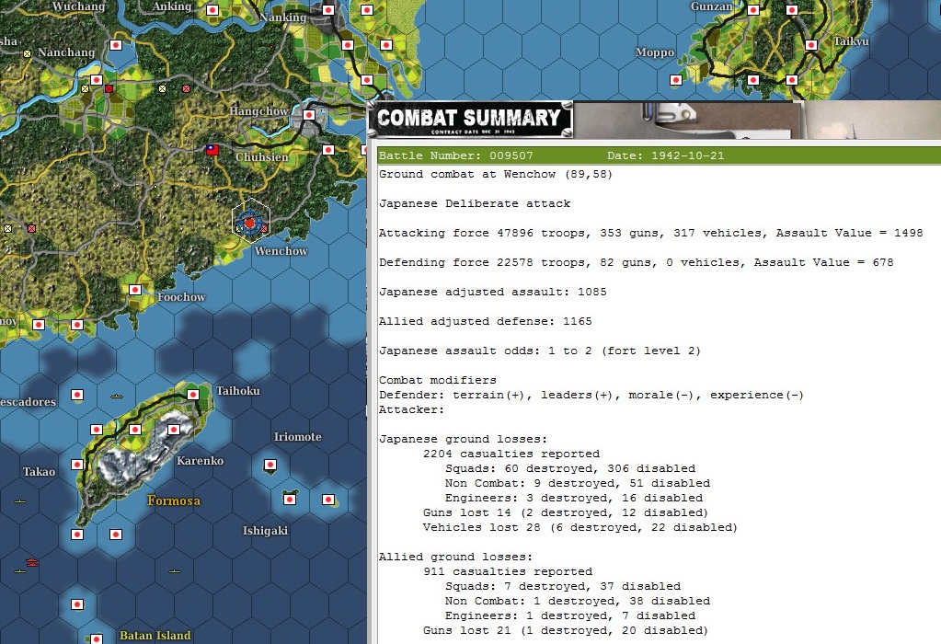Click the Japanese base flag above Karenko
This screenshot has height=644, width=941.
174,430
